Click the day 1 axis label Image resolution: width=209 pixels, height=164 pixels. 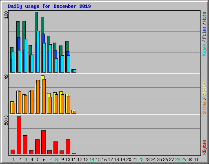13,159
